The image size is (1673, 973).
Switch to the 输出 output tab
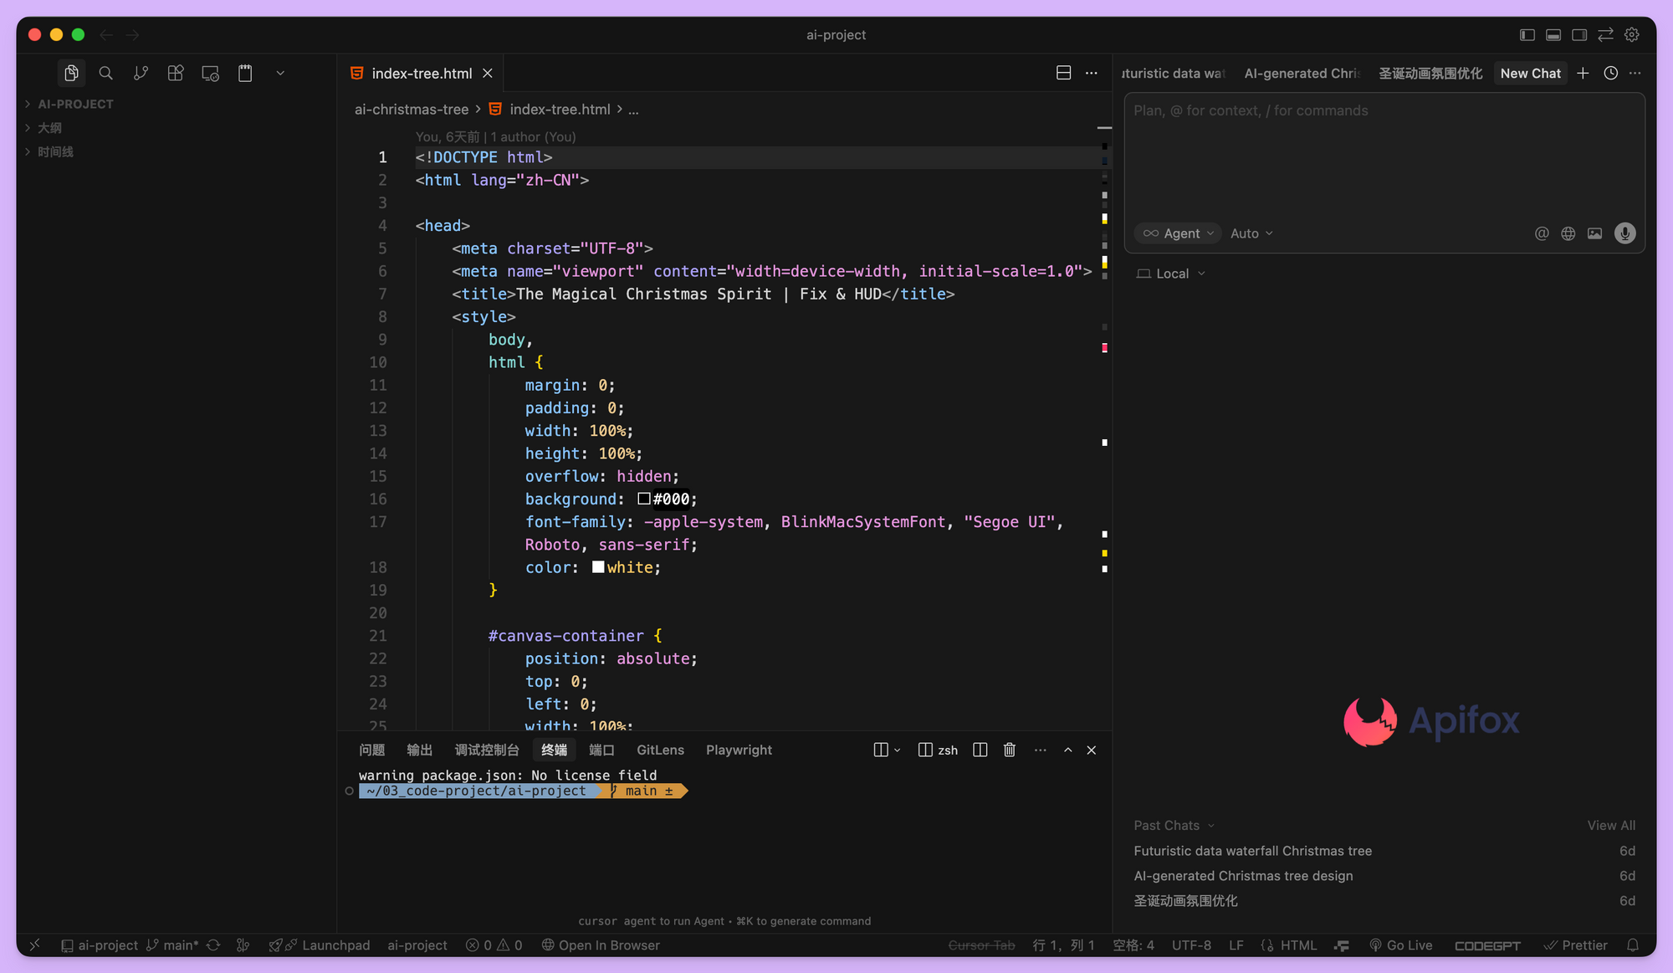419,750
